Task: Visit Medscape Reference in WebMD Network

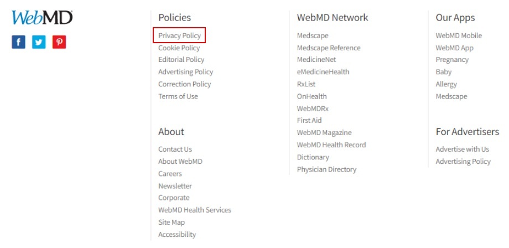Action: [x=329, y=48]
